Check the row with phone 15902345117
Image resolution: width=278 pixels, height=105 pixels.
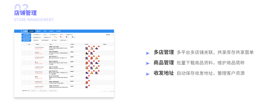click(x=24, y=58)
